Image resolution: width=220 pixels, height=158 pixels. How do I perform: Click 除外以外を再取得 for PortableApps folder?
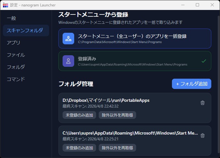coord(117,115)
